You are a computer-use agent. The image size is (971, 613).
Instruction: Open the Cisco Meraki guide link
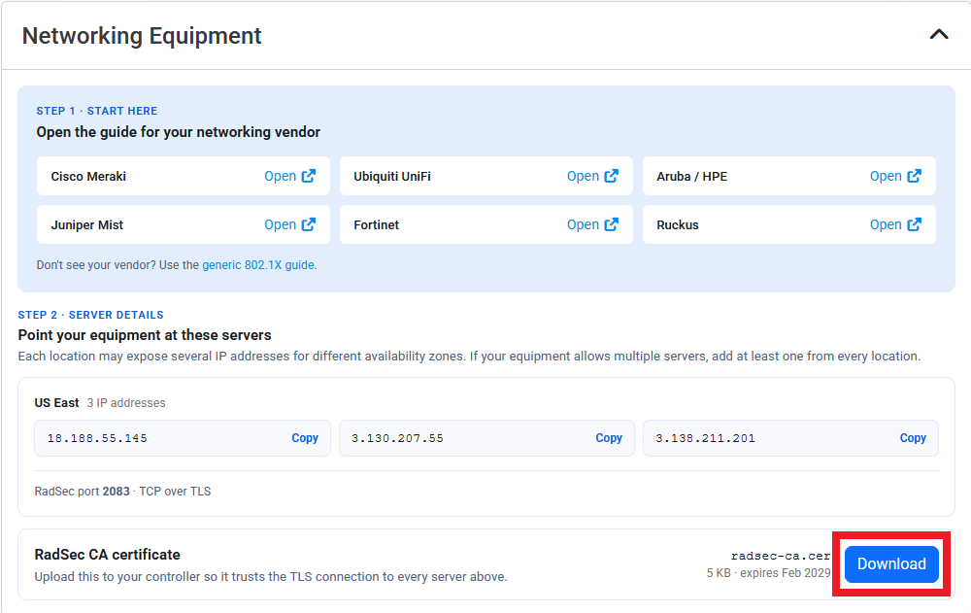click(280, 176)
